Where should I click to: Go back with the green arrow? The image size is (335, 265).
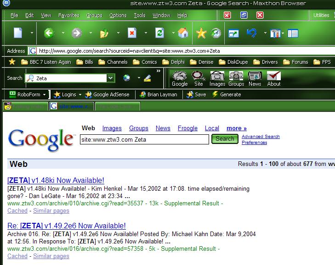click(49, 33)
